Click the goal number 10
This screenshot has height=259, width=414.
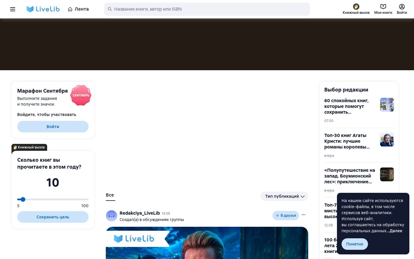click(53, 182)
